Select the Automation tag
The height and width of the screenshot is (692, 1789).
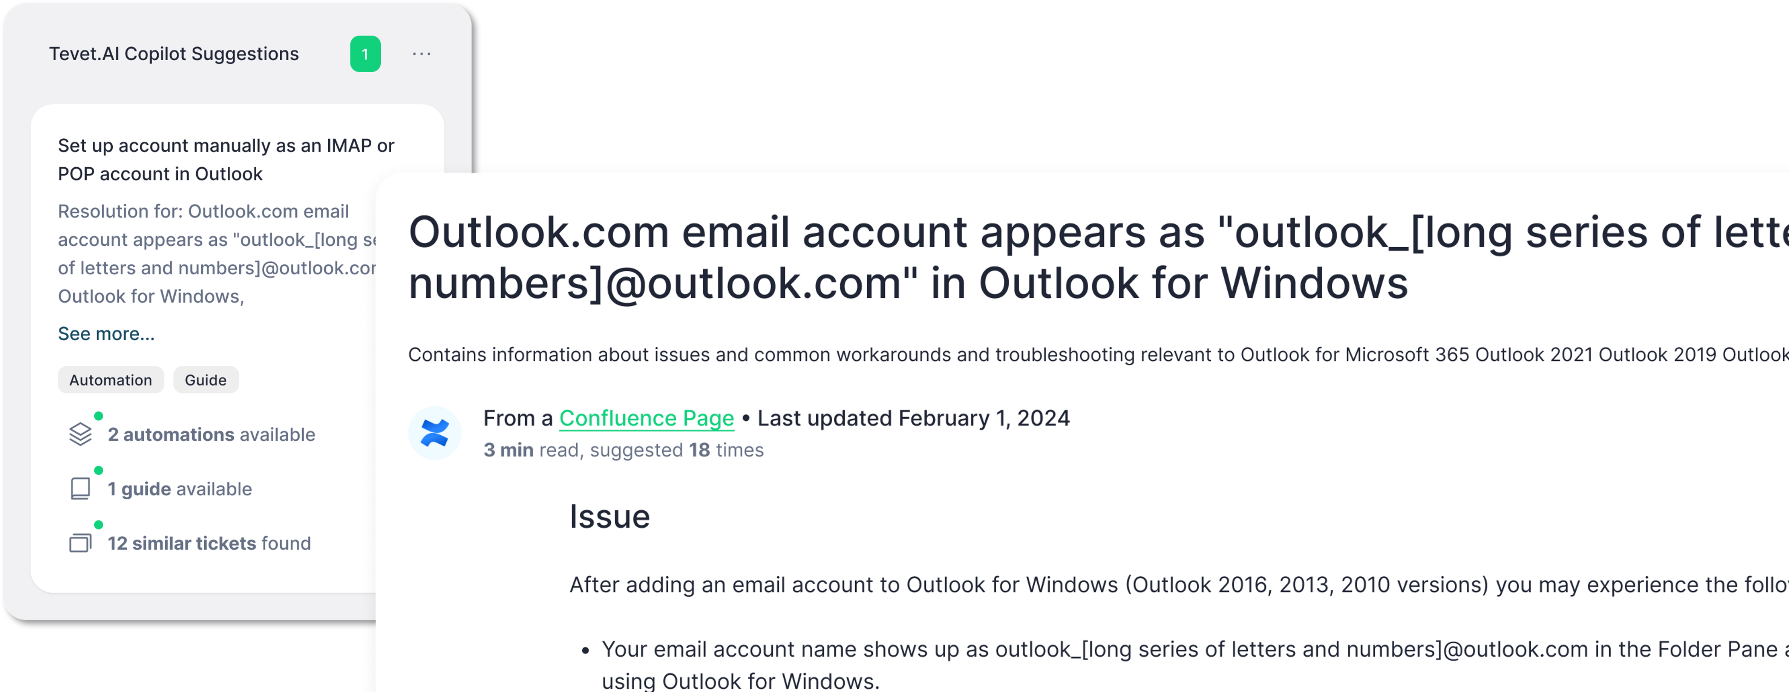(x=110, y=380)
